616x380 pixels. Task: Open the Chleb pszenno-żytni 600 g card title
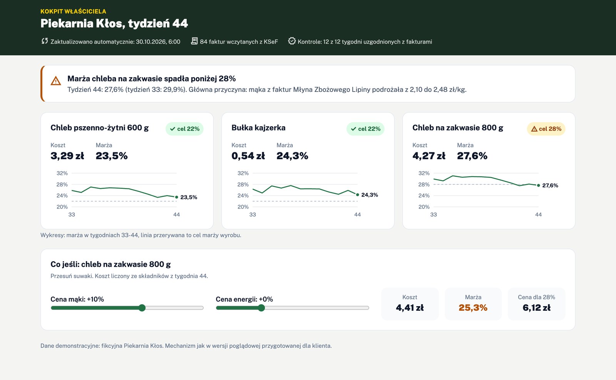point(100,128)
